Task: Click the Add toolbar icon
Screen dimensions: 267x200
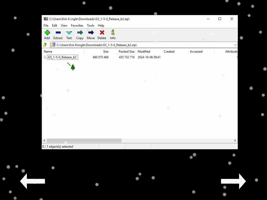Action: pyautogui.click(x=47, y=33)
